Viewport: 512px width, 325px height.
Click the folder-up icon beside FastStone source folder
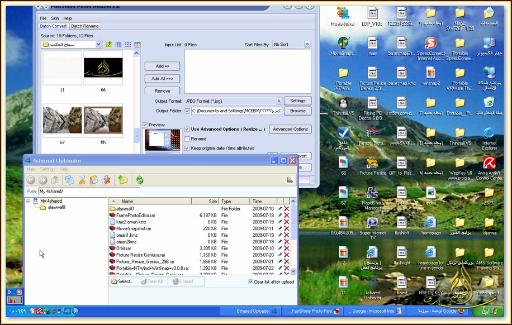coord(109,44)
